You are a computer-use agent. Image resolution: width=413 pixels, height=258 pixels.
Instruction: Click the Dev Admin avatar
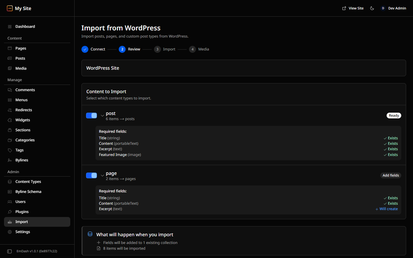coord(383,8)
